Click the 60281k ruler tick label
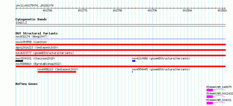Image resolution: width=233 pixels, height=106 pixels. pos(223,10)
